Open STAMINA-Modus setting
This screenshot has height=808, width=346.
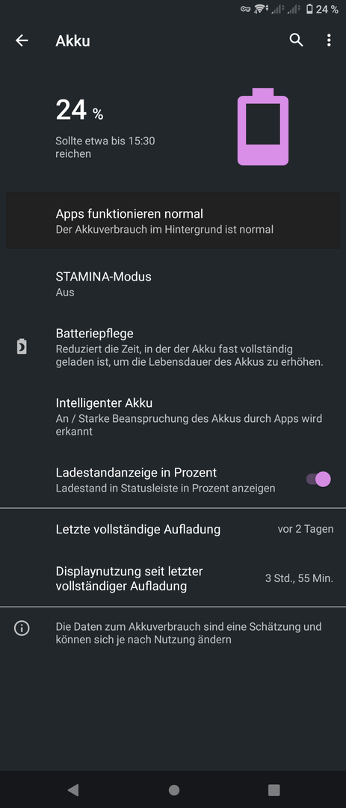click(x=173, y=284)
